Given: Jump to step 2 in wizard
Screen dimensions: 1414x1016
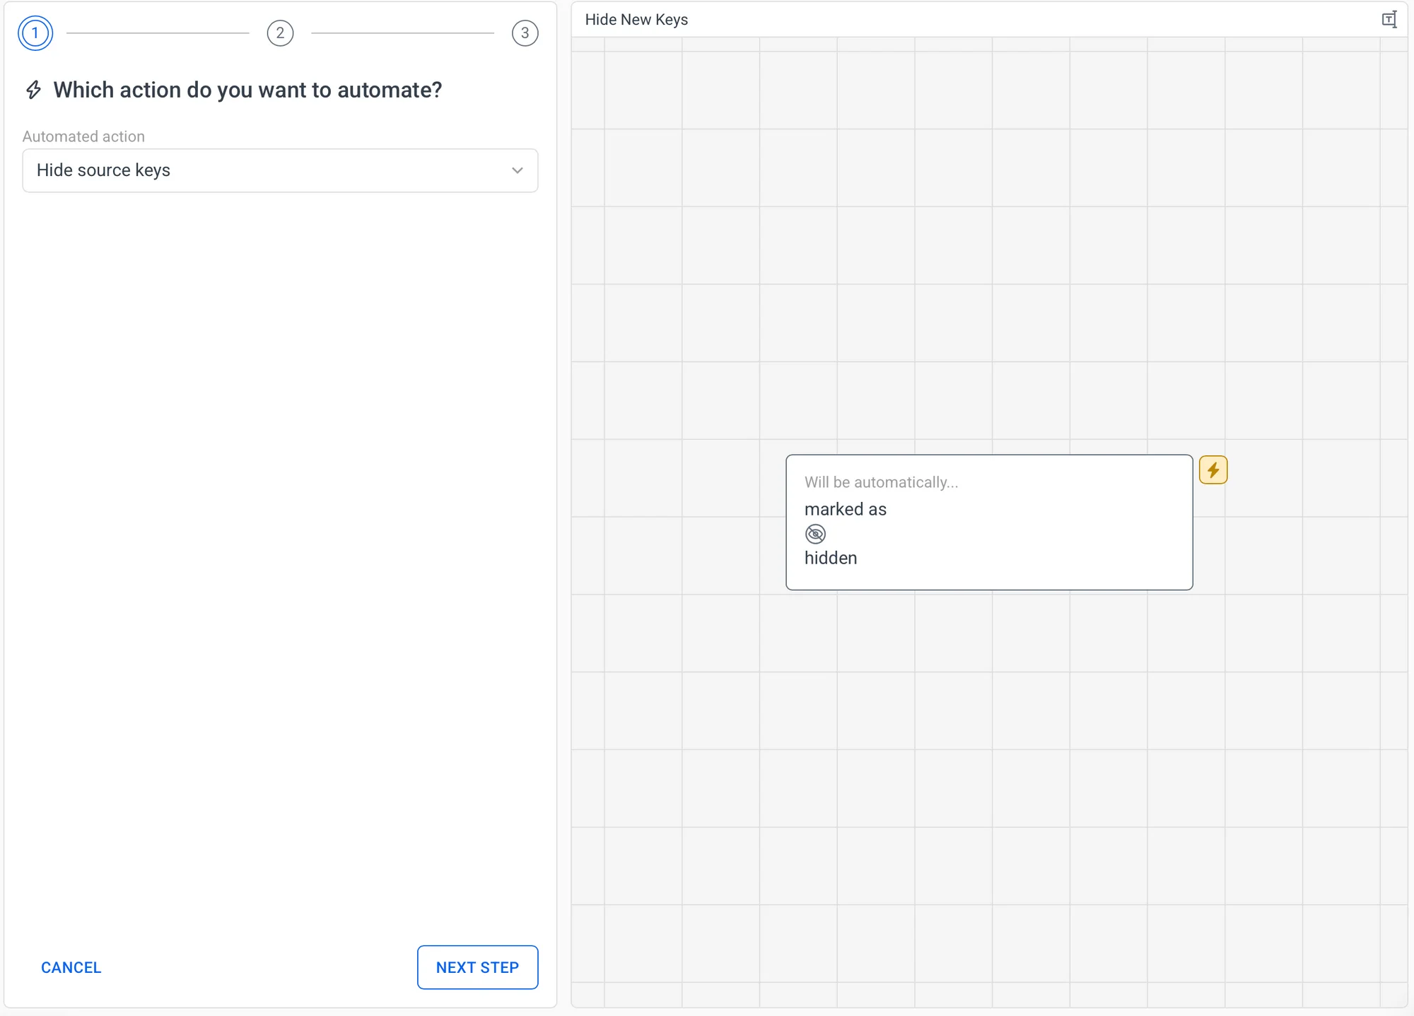Looking at the screenshot, I should 280,33.
